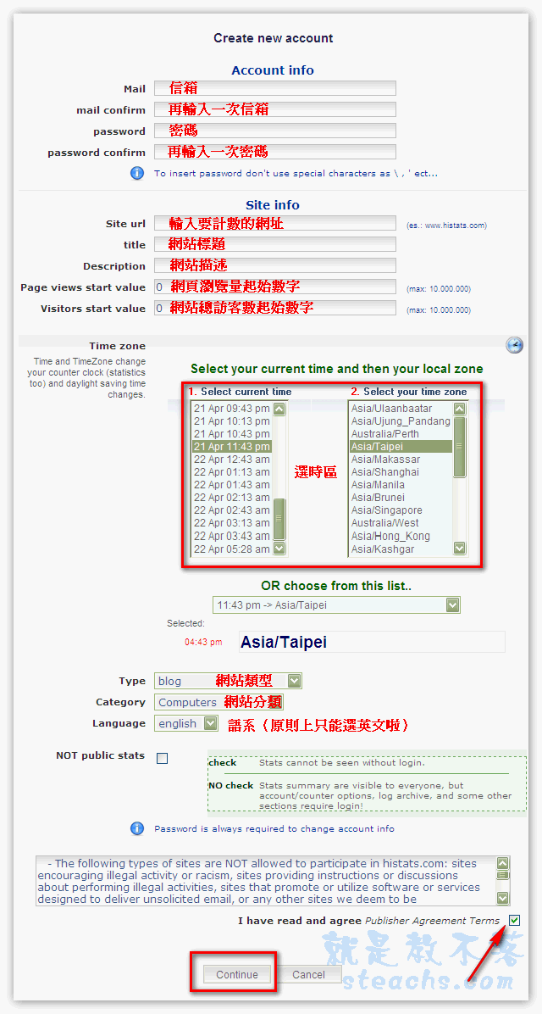Click the clock icon in Time zone header

[x=514, y=345]
